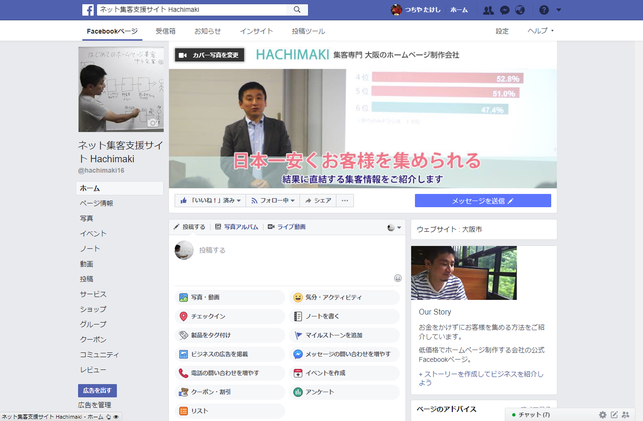Choose ビジネスの広告を掲載 option
Screen dimensions: 643x421
coord(230,354)
